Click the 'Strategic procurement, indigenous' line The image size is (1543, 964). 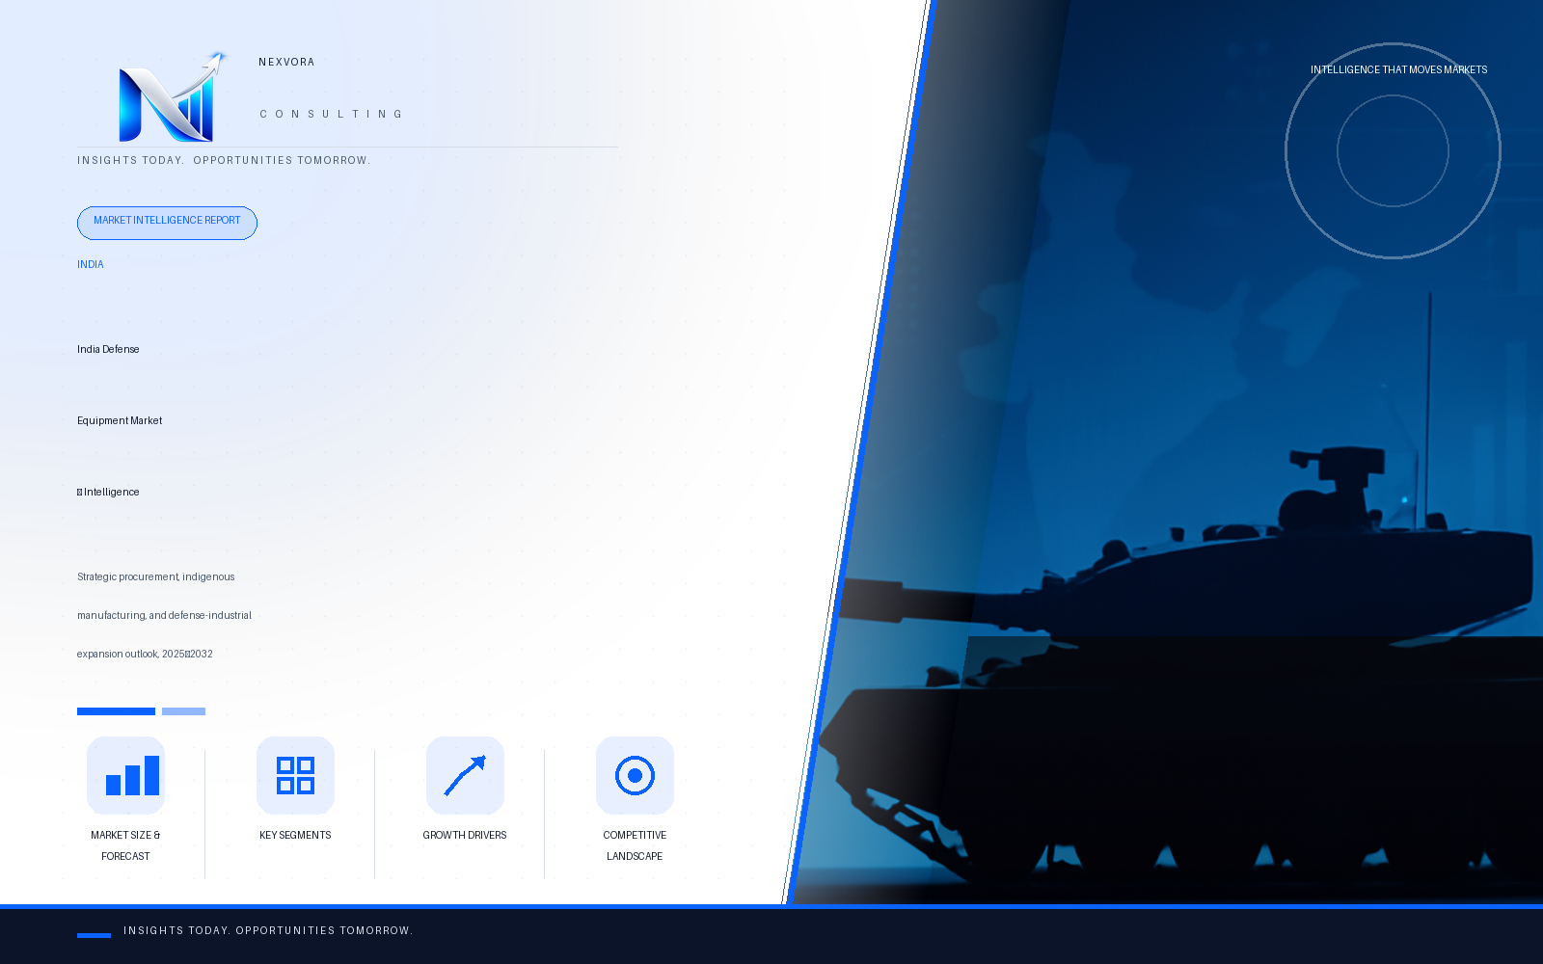(156, 576)
